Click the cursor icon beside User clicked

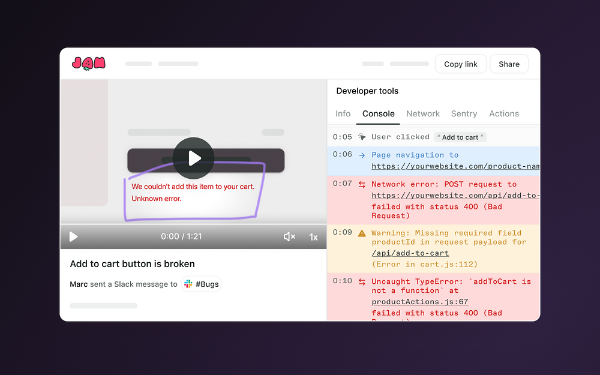(x=362, y=137)
